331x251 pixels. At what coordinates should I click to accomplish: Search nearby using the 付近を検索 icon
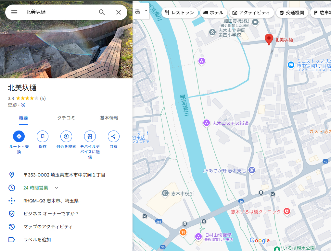pyautogui.click(x=66, y=136)
